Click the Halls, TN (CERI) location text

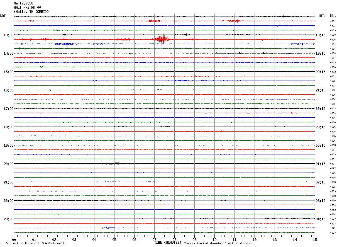click(x=31, y=12)
